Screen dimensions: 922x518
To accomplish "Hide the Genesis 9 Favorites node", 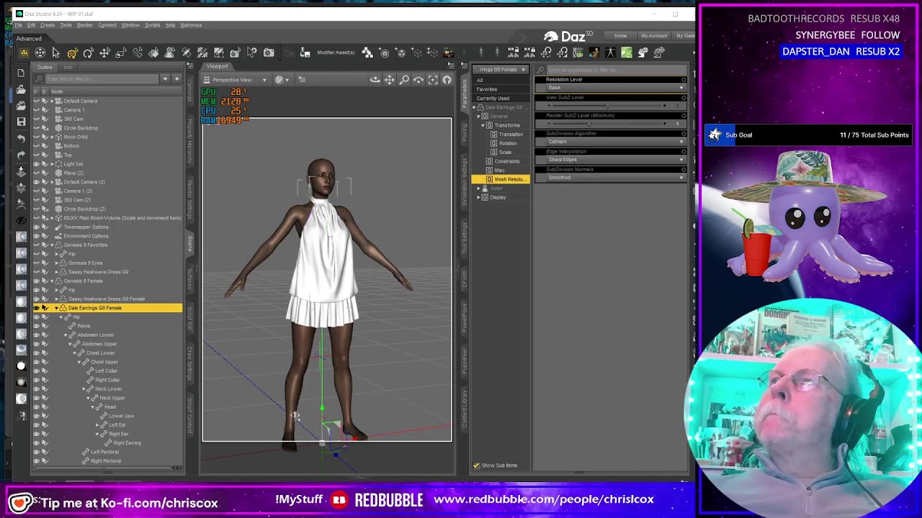I will pos(36,245).
